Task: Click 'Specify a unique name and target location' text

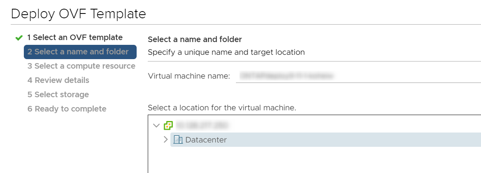Action: (226, 52)
